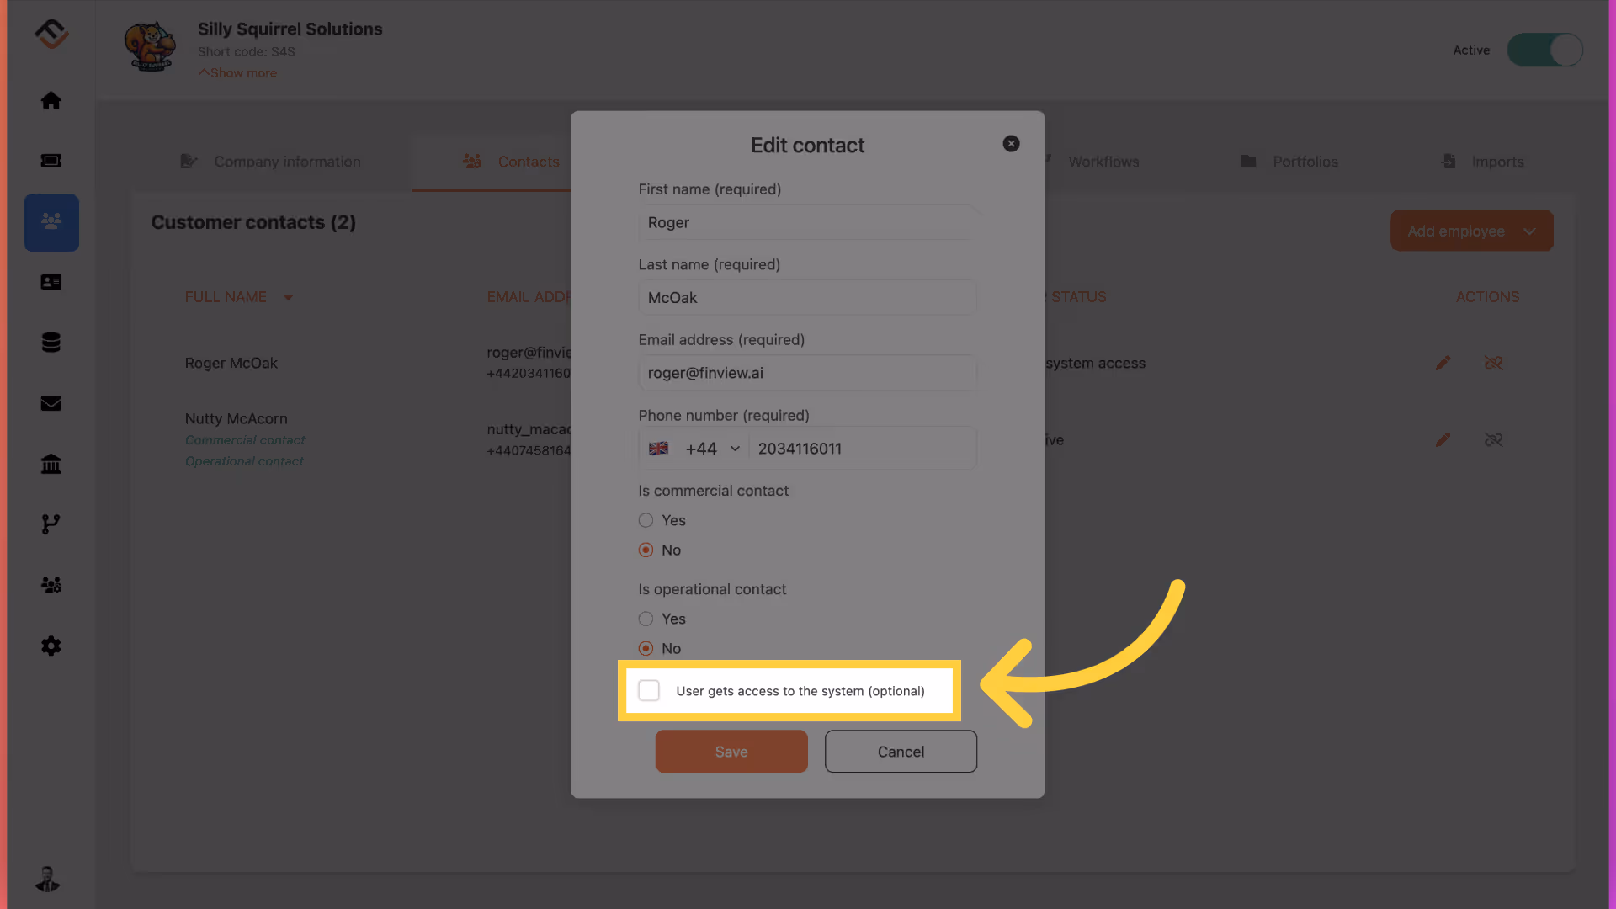Check 'User gets access to the system' box
The image size is (1616, 909).
pos(649,691)
